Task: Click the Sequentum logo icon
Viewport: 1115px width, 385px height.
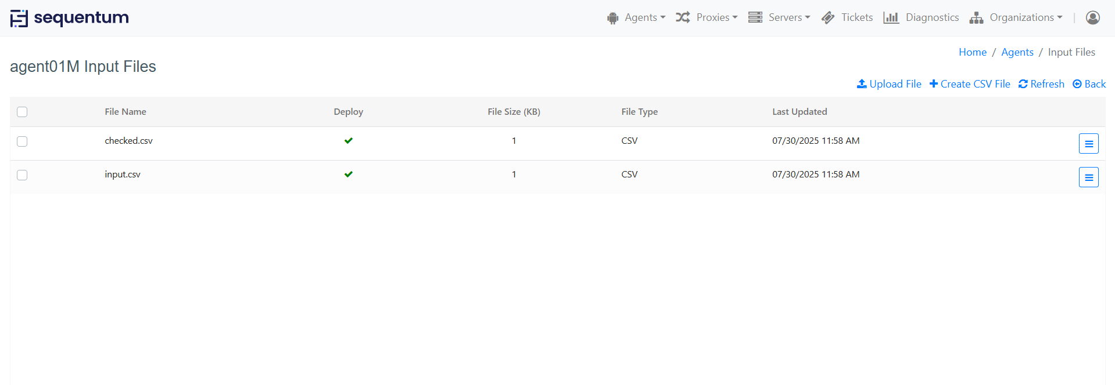Action: [19, 19]
